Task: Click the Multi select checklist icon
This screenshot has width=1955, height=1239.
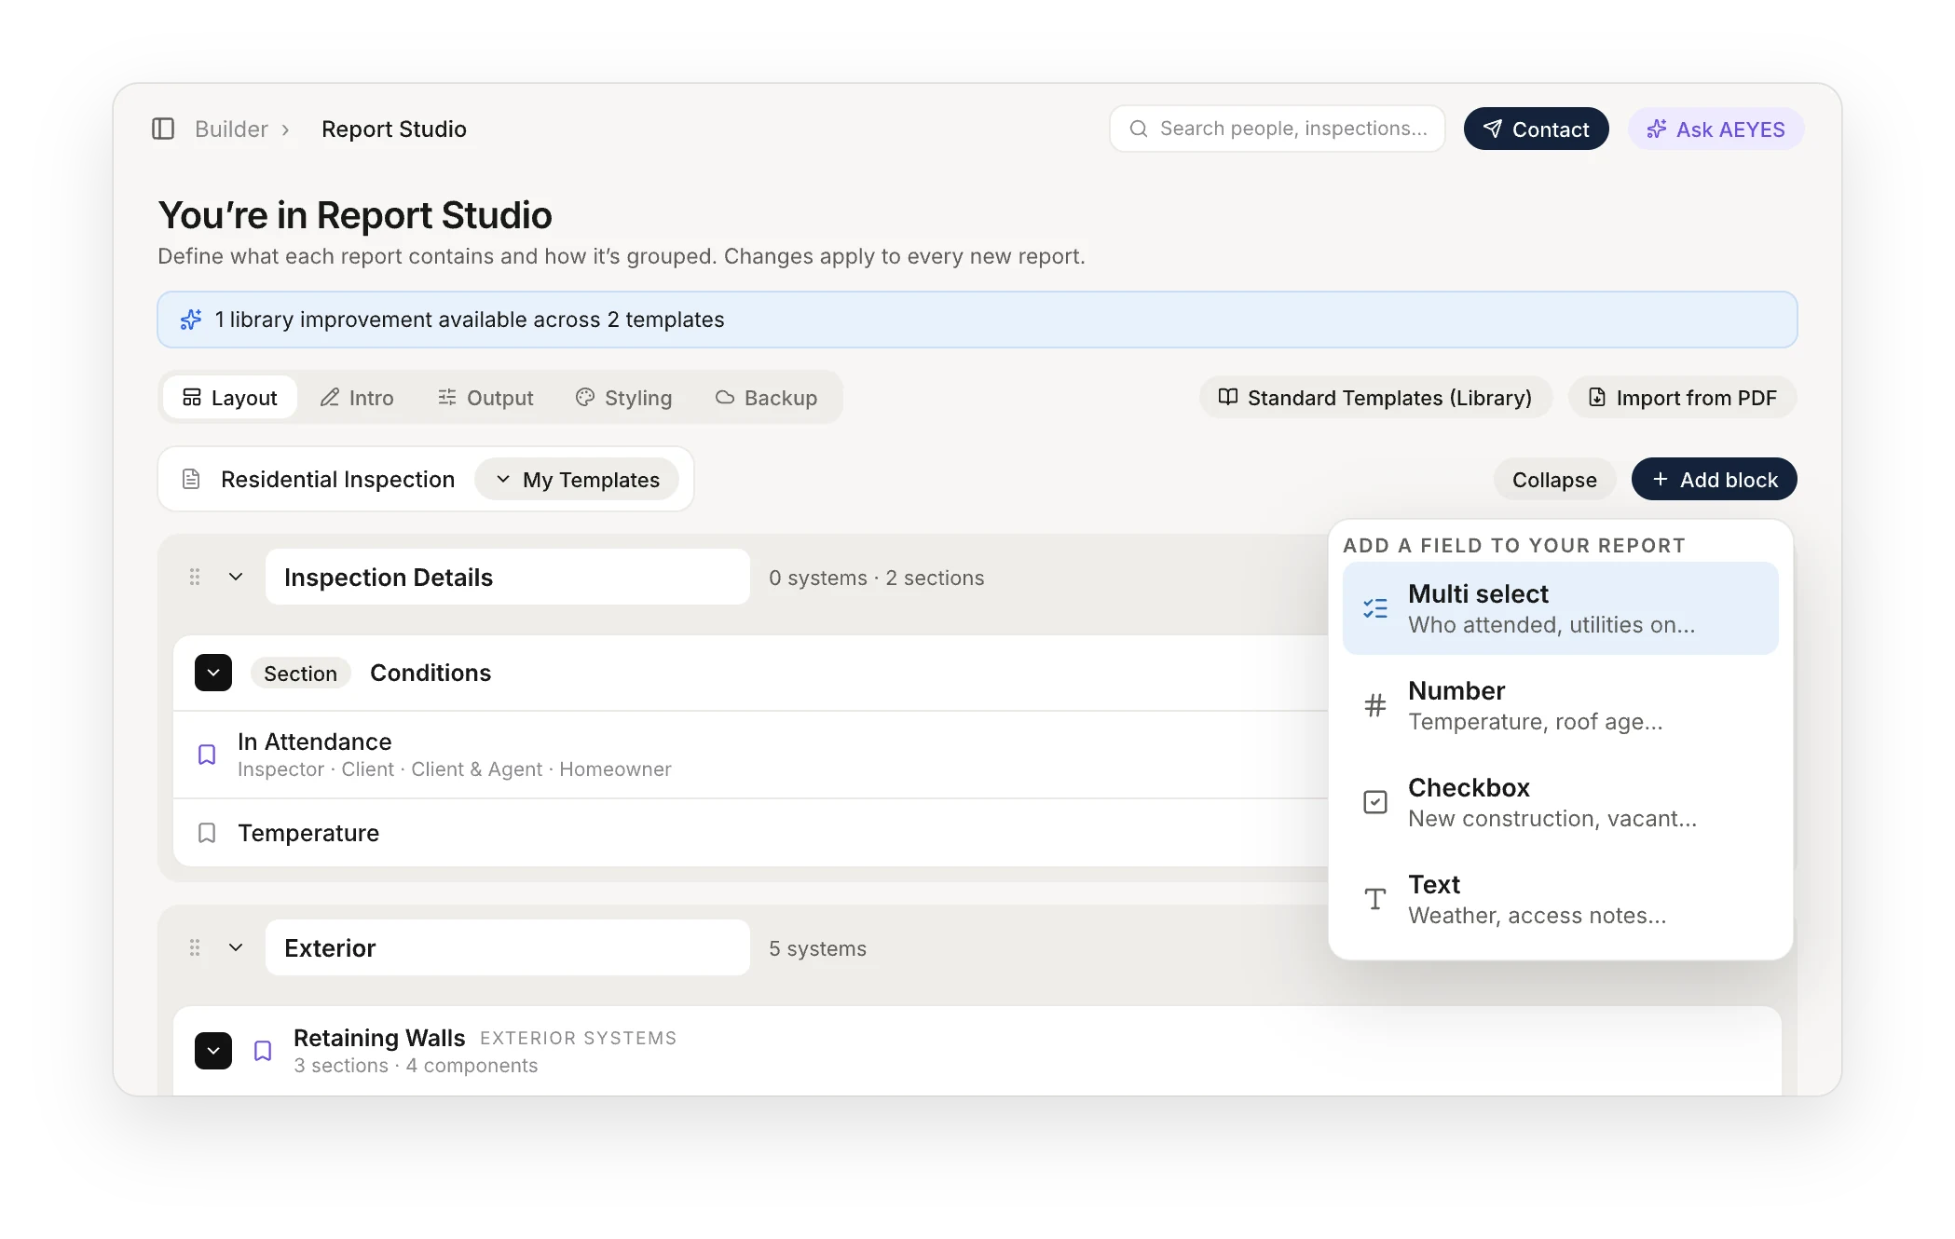Action: [x=1375, y=608]
